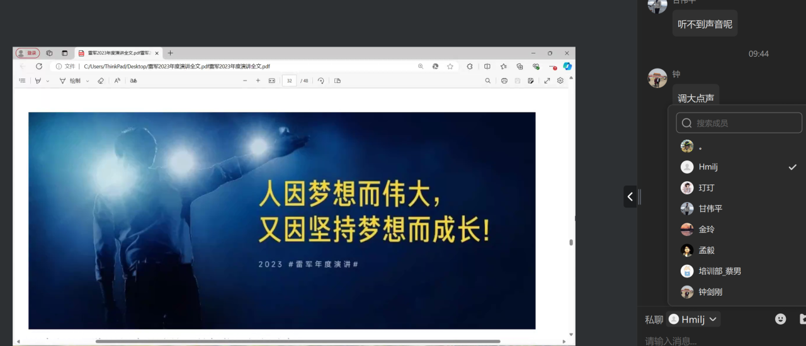Click the zoom magnifier in address bar
806x346 pixels.
click(421, 66)
